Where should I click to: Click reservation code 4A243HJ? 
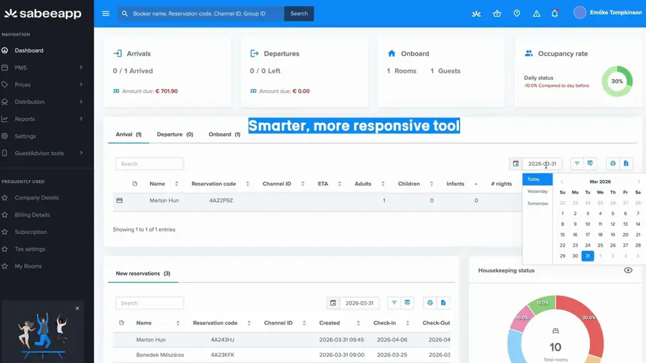click(223, 340)
